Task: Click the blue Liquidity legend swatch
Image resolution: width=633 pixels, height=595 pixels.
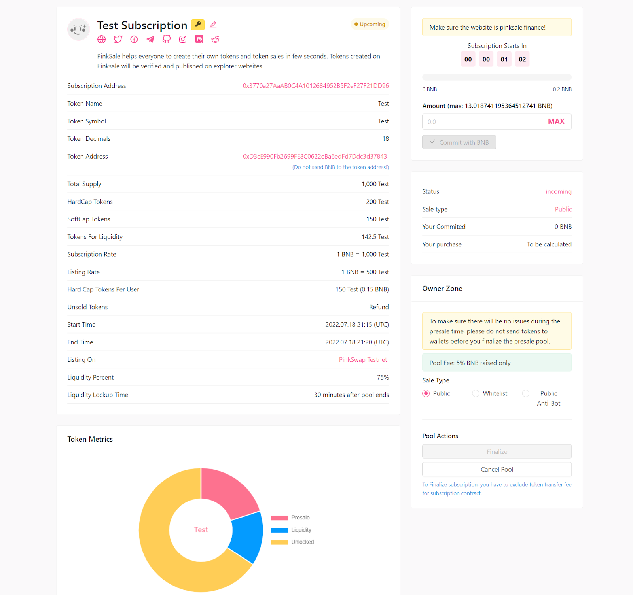Action: point(279,530)
